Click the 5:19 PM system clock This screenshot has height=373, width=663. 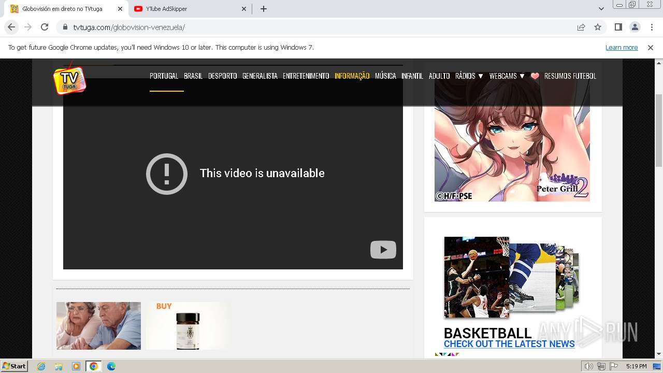coord(636,366)
